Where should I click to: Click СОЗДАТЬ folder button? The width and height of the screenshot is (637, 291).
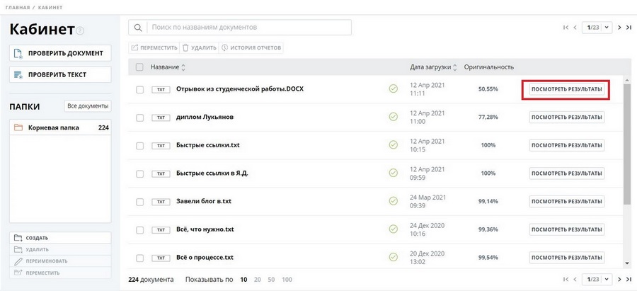pyautogui.click(x=60, y=238)
